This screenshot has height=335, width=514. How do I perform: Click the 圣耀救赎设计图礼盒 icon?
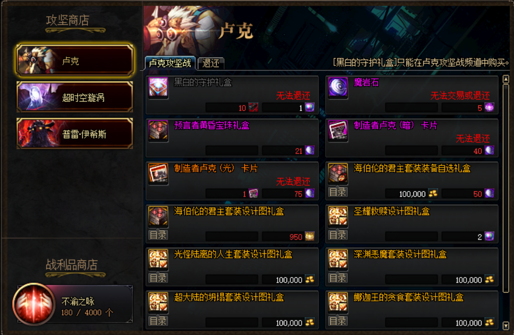coord(338,216)
